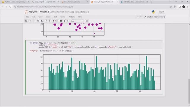
Task: Click the Python 3 (ipykernel) kernel label
Action: (x=155, y=17)
